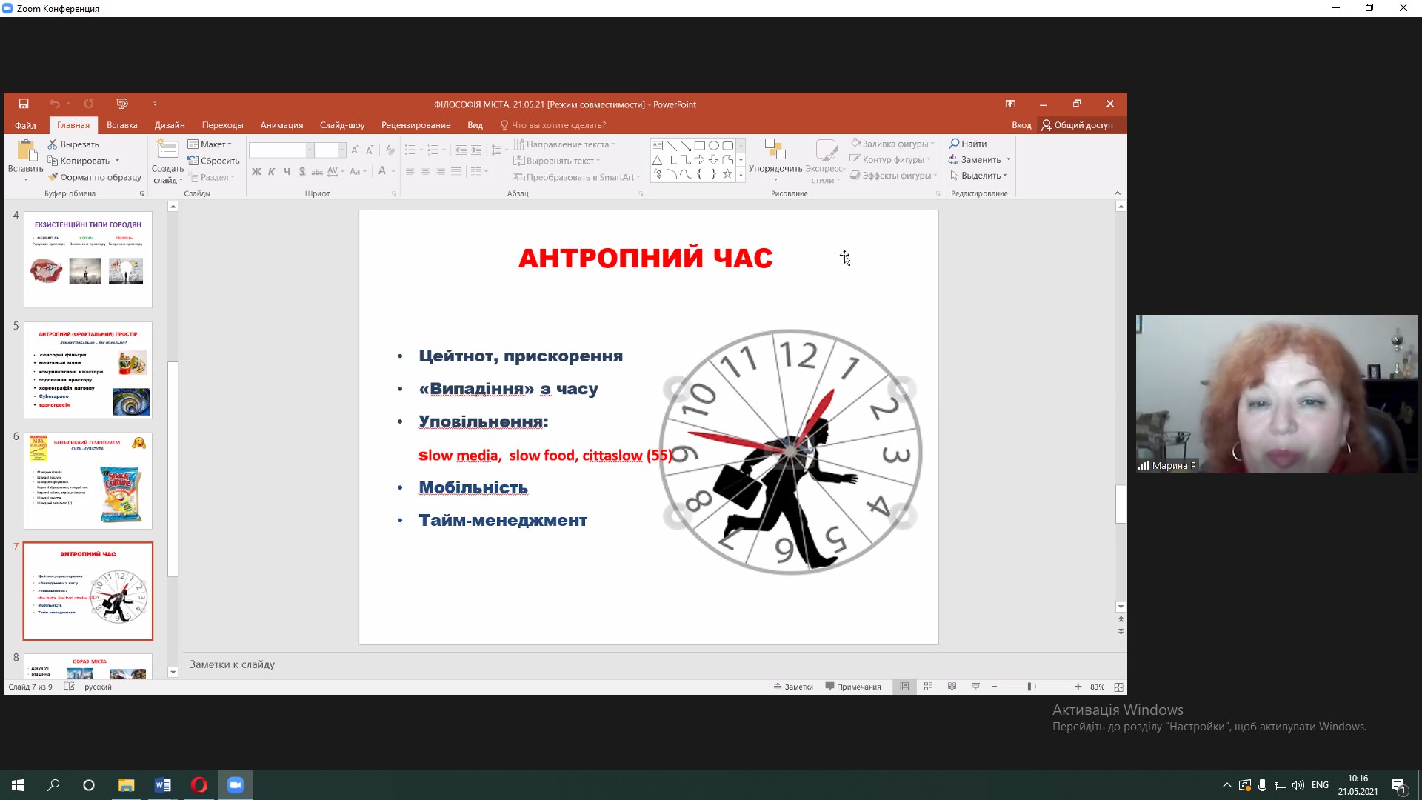The width and height of the screenshot is (1422, 800).
Task: Click the Save icon in quick access toolbar
Action: [24, 104]
